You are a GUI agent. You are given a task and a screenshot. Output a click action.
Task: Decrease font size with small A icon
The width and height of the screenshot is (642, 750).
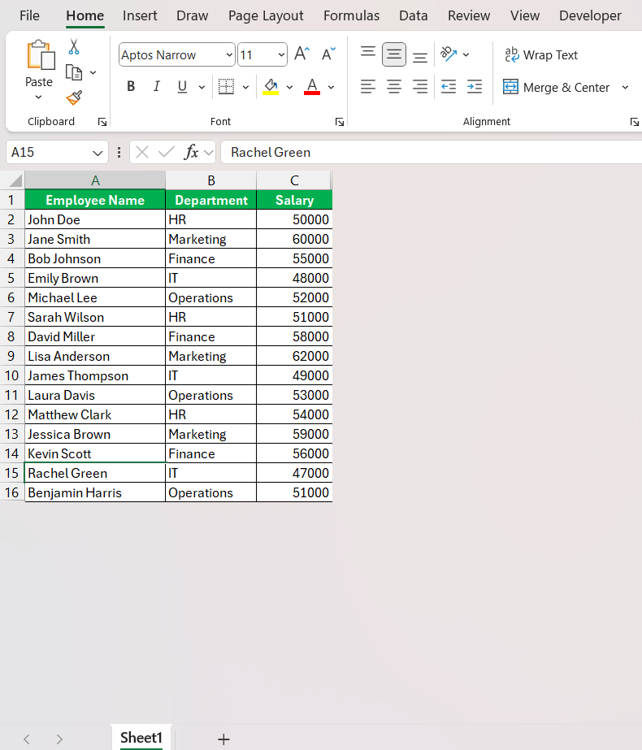pos(328,54)
